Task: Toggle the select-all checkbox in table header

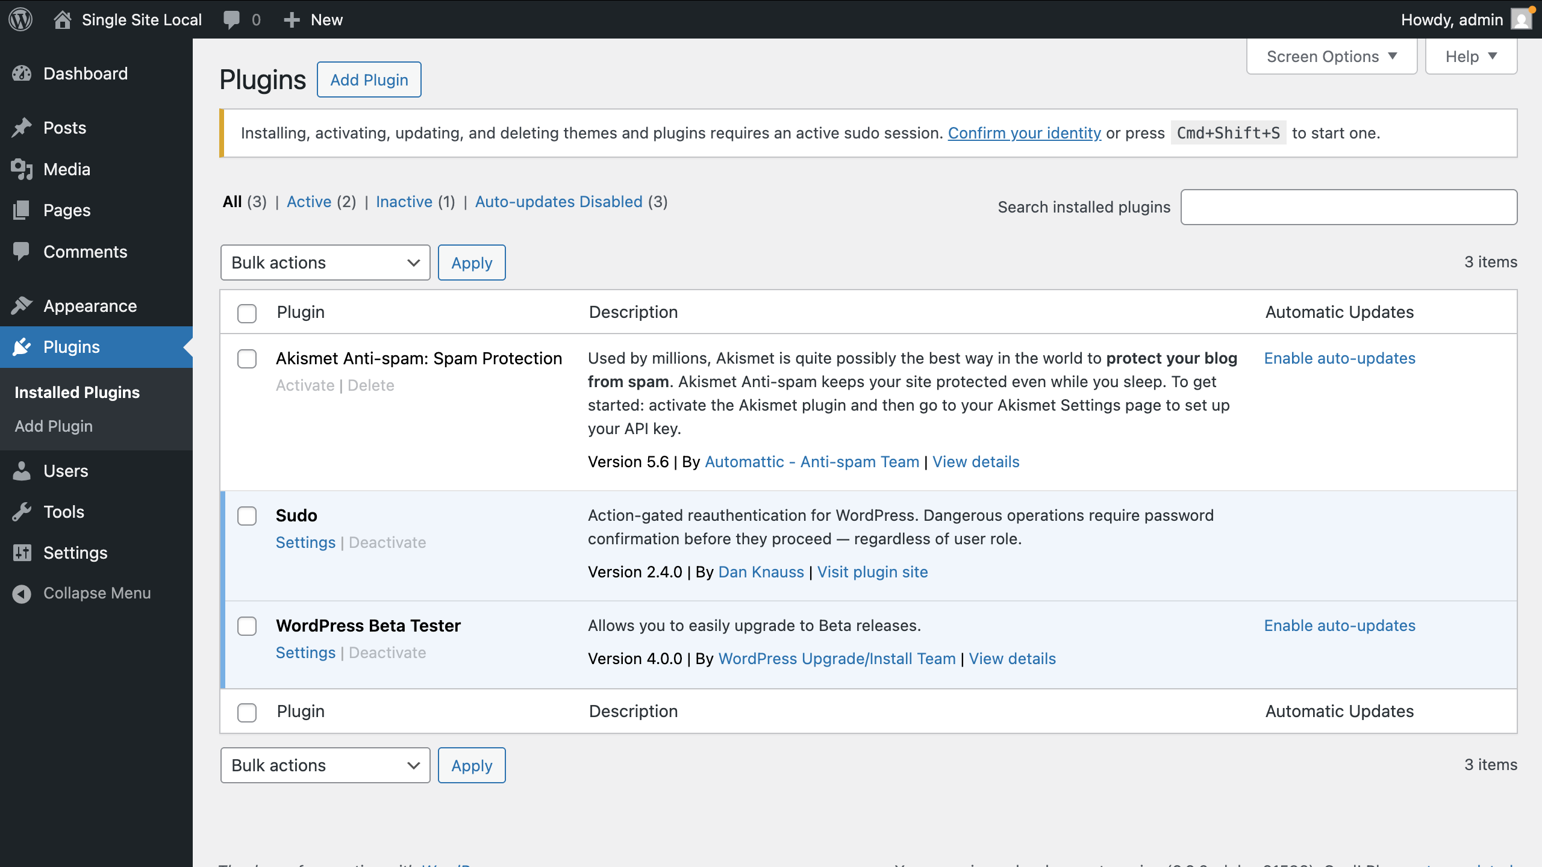Action: click(x=247, y=313)
